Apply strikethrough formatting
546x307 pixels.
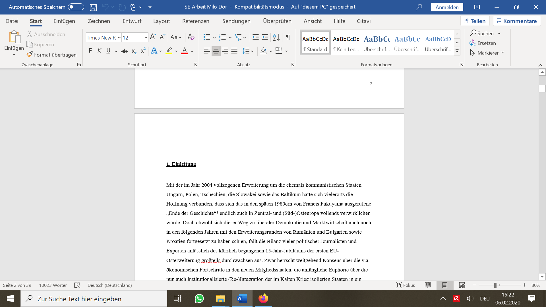(124, 51)
